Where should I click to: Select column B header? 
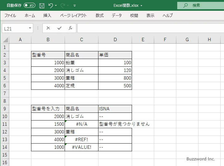pos(48,40)
